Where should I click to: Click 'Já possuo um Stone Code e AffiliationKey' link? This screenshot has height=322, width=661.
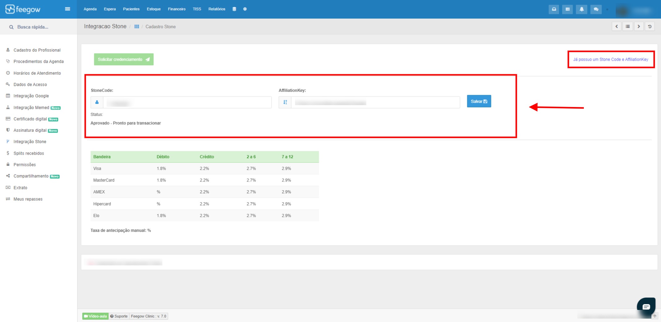pos(610,59)
